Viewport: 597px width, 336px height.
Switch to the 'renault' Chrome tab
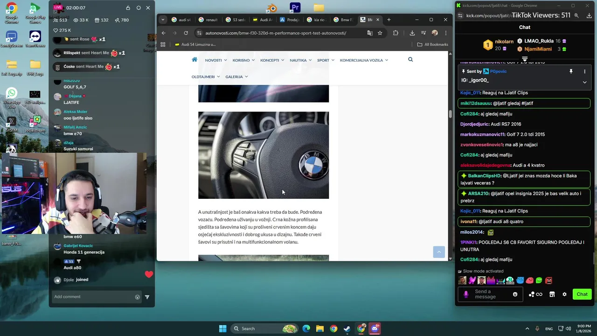[208, 20]
